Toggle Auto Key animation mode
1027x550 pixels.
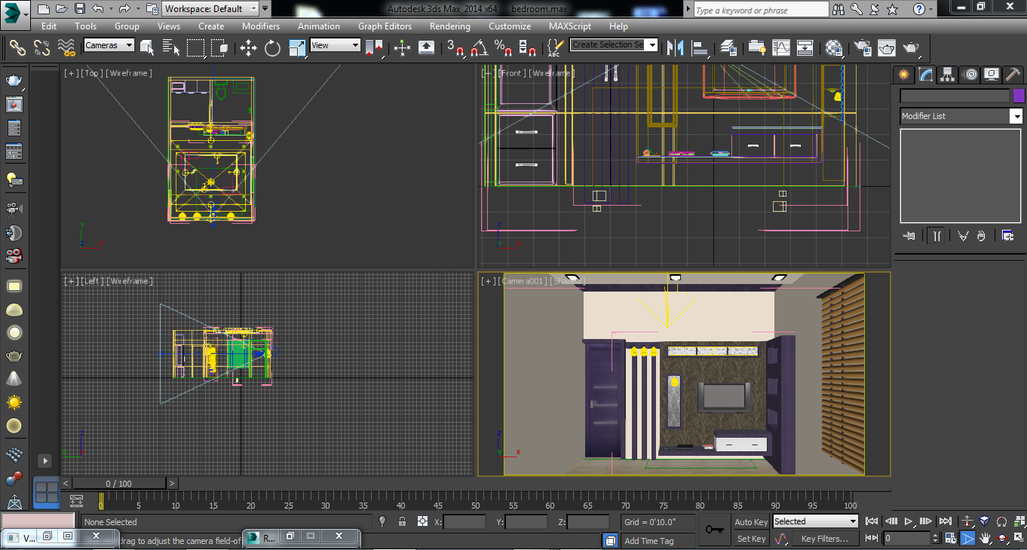(x=751, y=522)
